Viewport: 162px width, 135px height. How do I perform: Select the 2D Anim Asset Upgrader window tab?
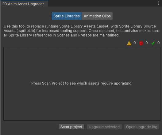point(23,4)
